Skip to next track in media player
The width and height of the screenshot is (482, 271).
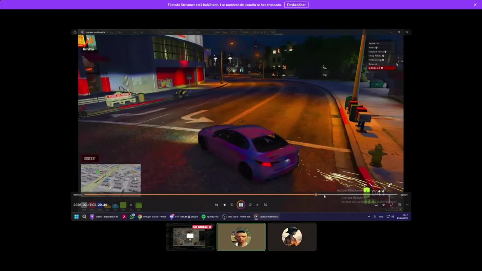pyautogui.click(x=258, y=205)
